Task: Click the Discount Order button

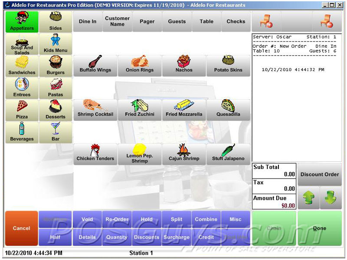Action: tap(320, 174)
